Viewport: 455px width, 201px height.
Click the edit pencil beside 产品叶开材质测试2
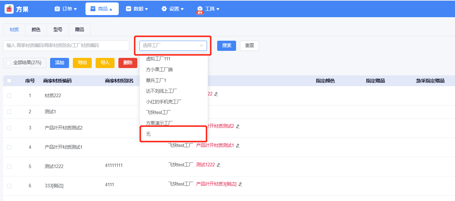pyautogui.click(x=238, y=126)
